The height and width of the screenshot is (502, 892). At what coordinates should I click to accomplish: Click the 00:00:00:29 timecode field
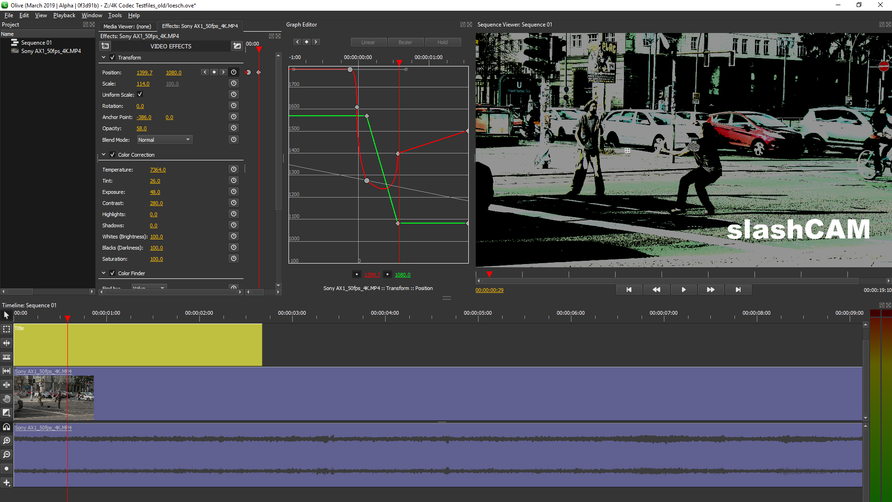pyautogui.click(x=489, y=290)
